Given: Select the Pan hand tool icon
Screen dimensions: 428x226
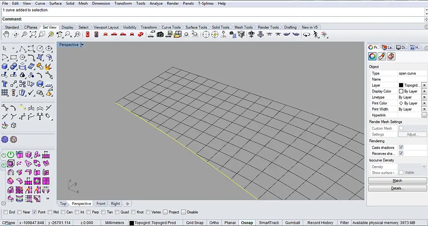Looking at the screenshot, I should pyautogui.click(x=6, y=34).
